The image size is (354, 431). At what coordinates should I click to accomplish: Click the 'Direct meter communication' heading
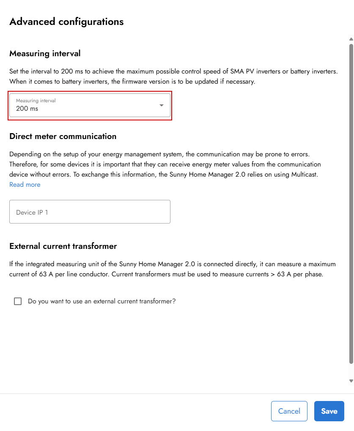click(63, 136)
